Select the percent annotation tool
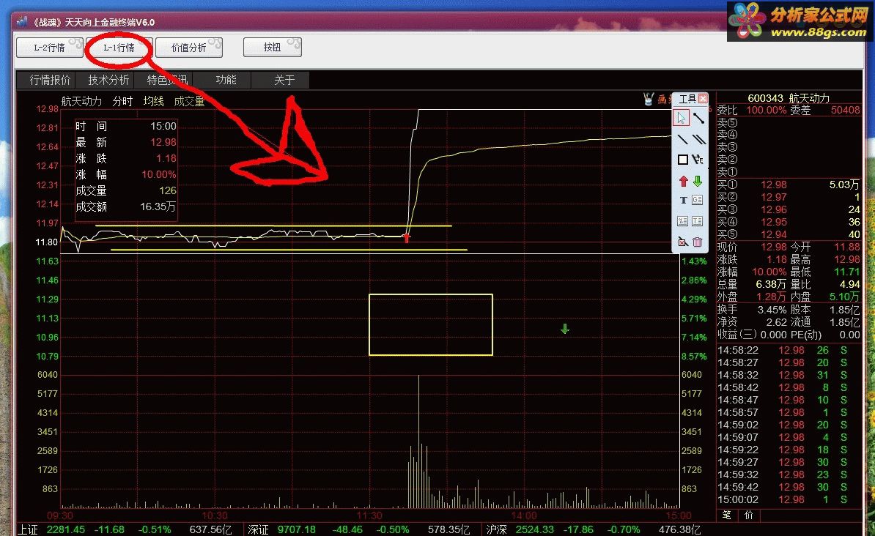The height and width of the screenshot is (536, 875). click(682, 221)
